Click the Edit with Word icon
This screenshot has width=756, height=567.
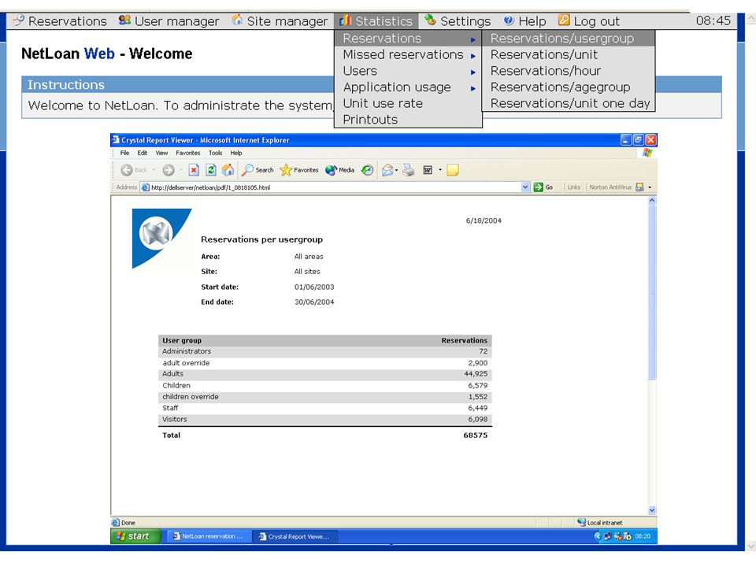[428, 170]
